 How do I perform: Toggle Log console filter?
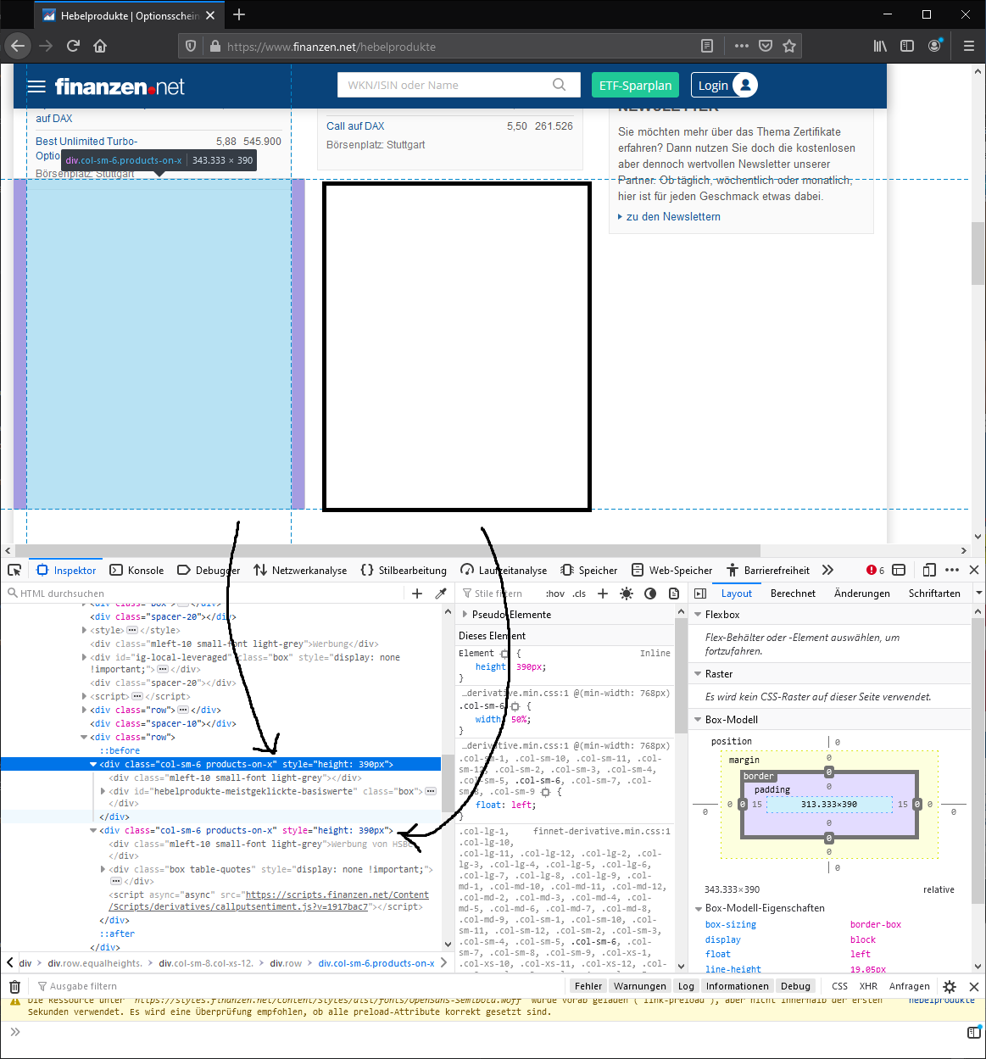click(x=686, y=986)
